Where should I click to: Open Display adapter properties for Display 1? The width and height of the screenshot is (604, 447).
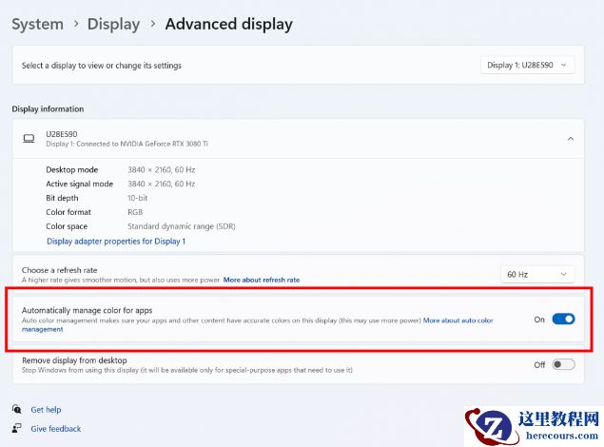click(x=116, y=242)
